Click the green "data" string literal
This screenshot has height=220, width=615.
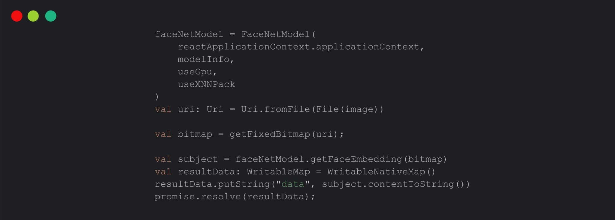point(293,184)
